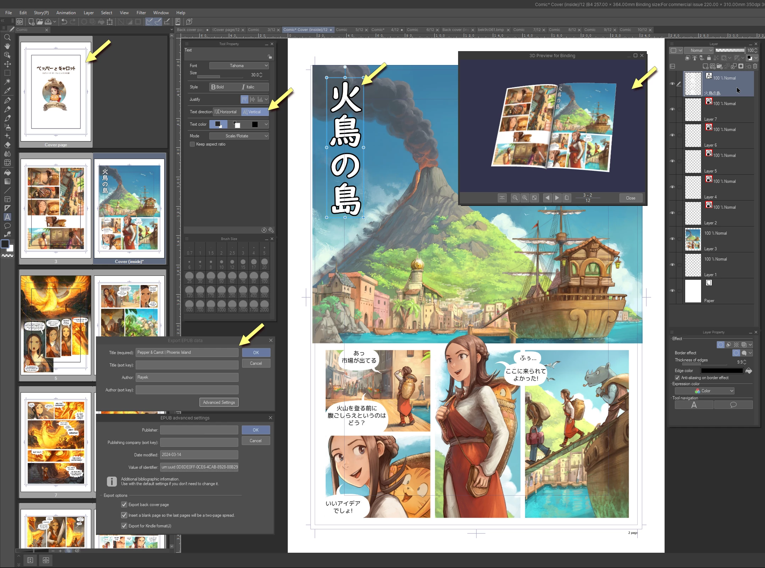Click the Advanced Settings button
The width and height of the screenshot is (765, 568).
click(x=219, y=402)
